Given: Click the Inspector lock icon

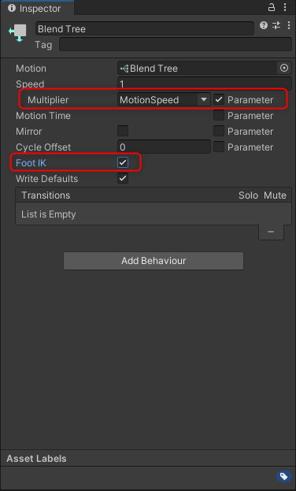Looking at the screenshot, I should pos(272,8).
